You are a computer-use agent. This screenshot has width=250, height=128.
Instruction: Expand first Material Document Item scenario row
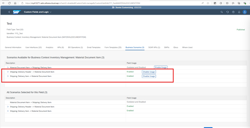pos(8,67)
